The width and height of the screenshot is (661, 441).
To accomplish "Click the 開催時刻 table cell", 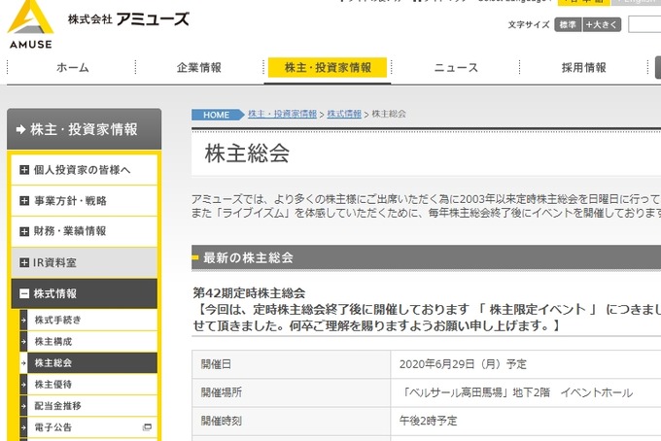I will click(292, 421).
